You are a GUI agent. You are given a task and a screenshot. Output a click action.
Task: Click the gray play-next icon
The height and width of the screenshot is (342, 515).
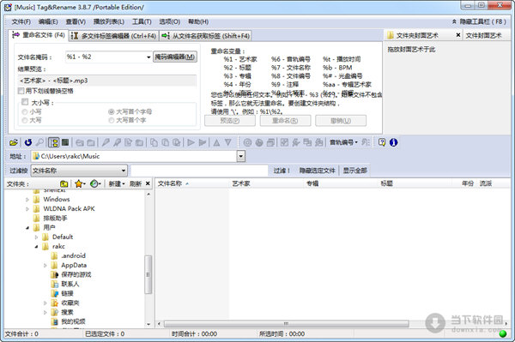click(x=203, y=142)
